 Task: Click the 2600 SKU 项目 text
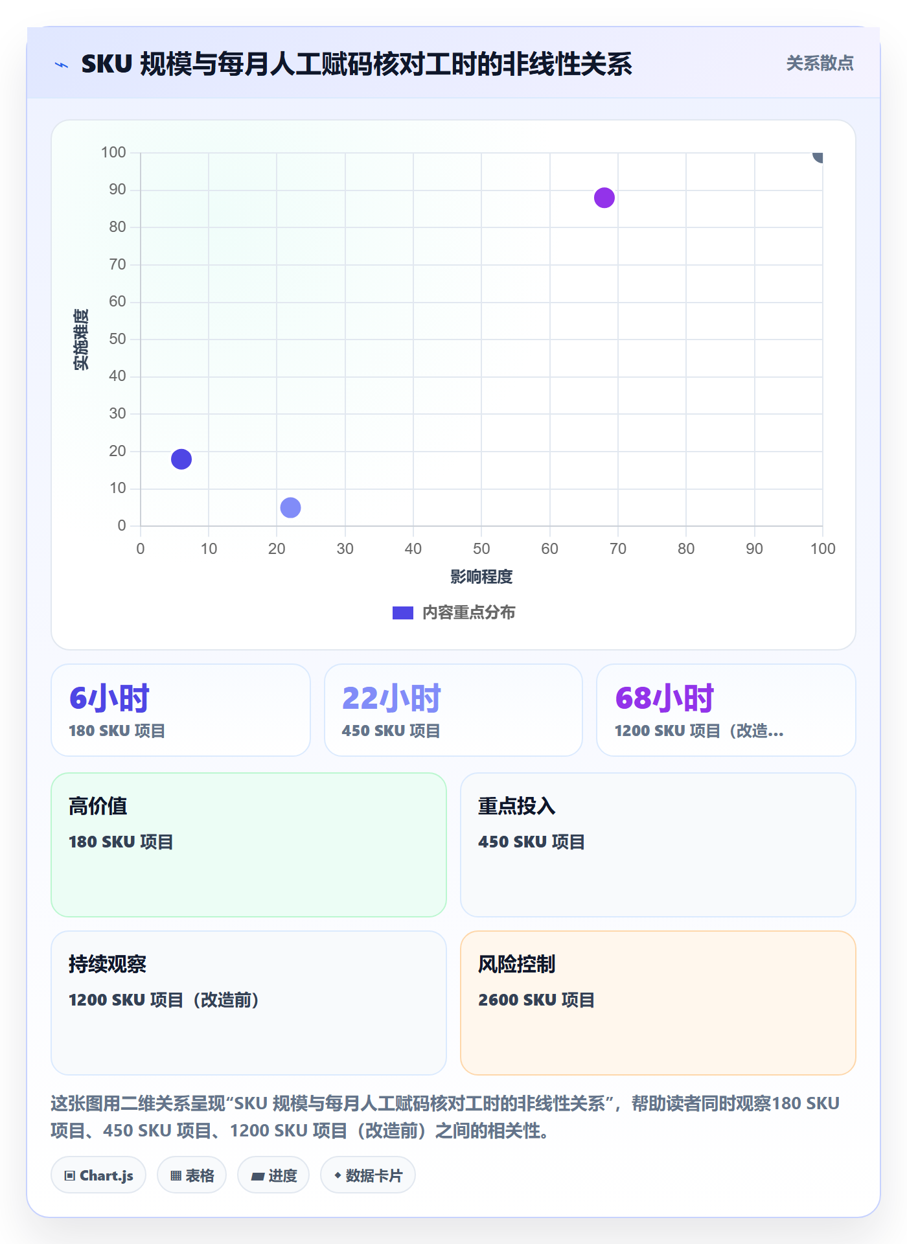[x=536, y=1000]
